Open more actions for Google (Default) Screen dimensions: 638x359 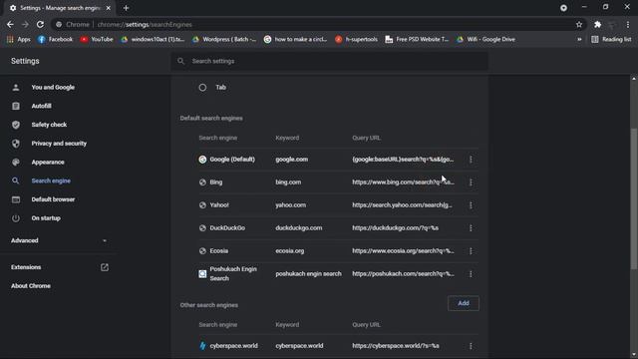coord(471,160)
